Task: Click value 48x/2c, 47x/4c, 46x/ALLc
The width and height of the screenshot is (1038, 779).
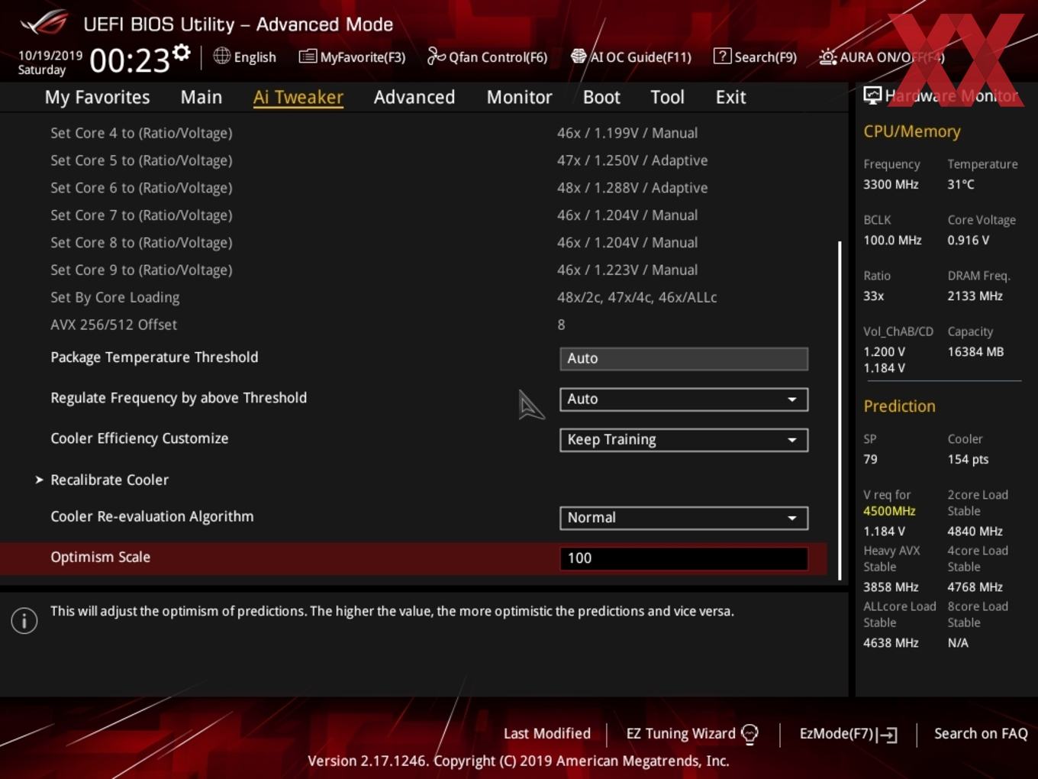Action: point(637,297)
